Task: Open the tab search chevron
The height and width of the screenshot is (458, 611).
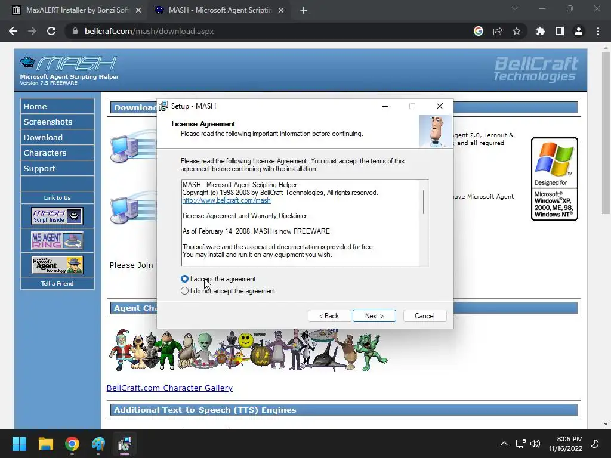Action: tap(515, 8)
